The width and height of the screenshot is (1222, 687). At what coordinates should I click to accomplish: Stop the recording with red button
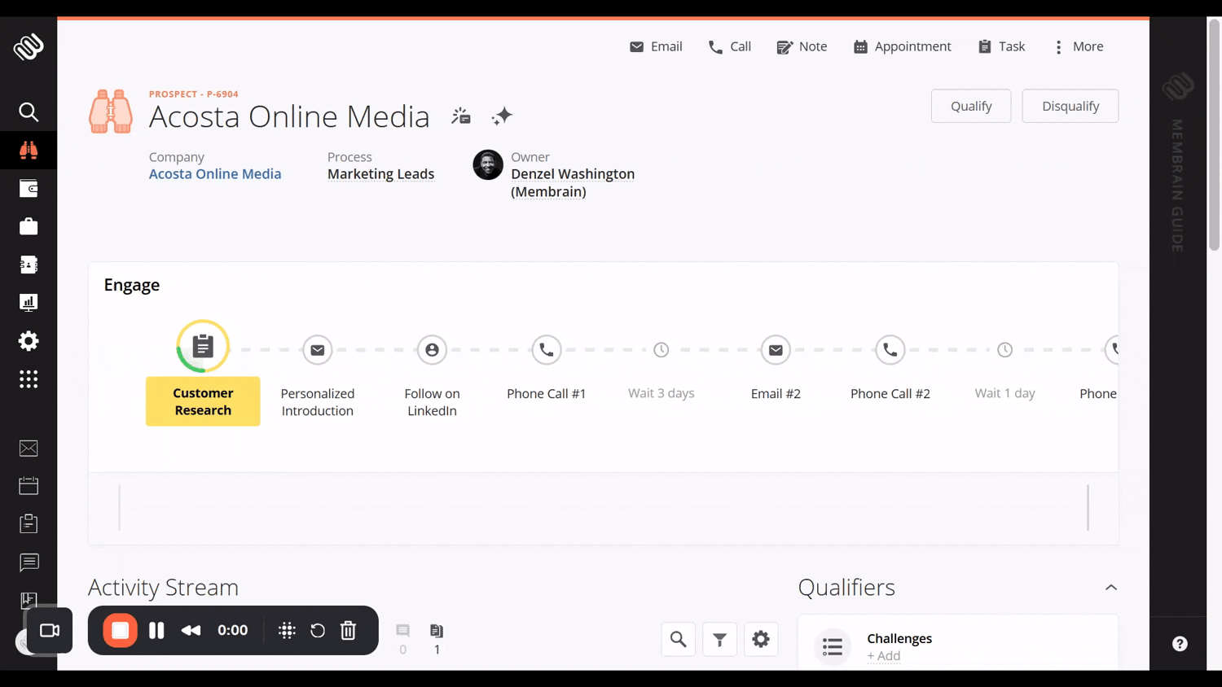pyautogui.click(x=120, y=631)
